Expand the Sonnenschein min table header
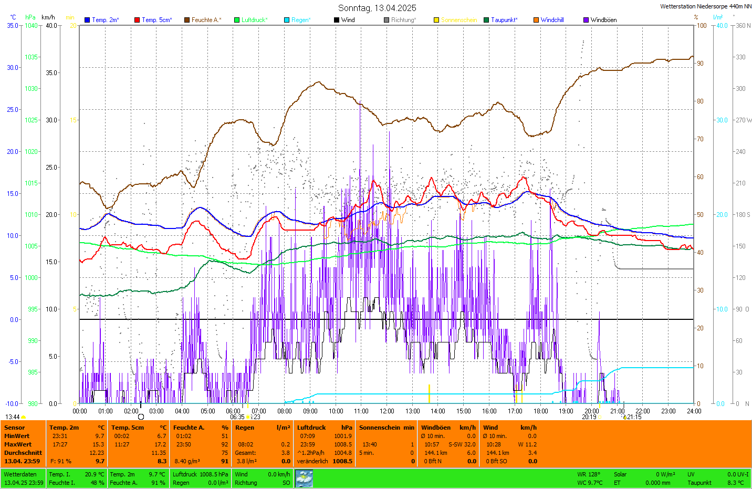This screenshot has width=752, height=489. point(386,428)
